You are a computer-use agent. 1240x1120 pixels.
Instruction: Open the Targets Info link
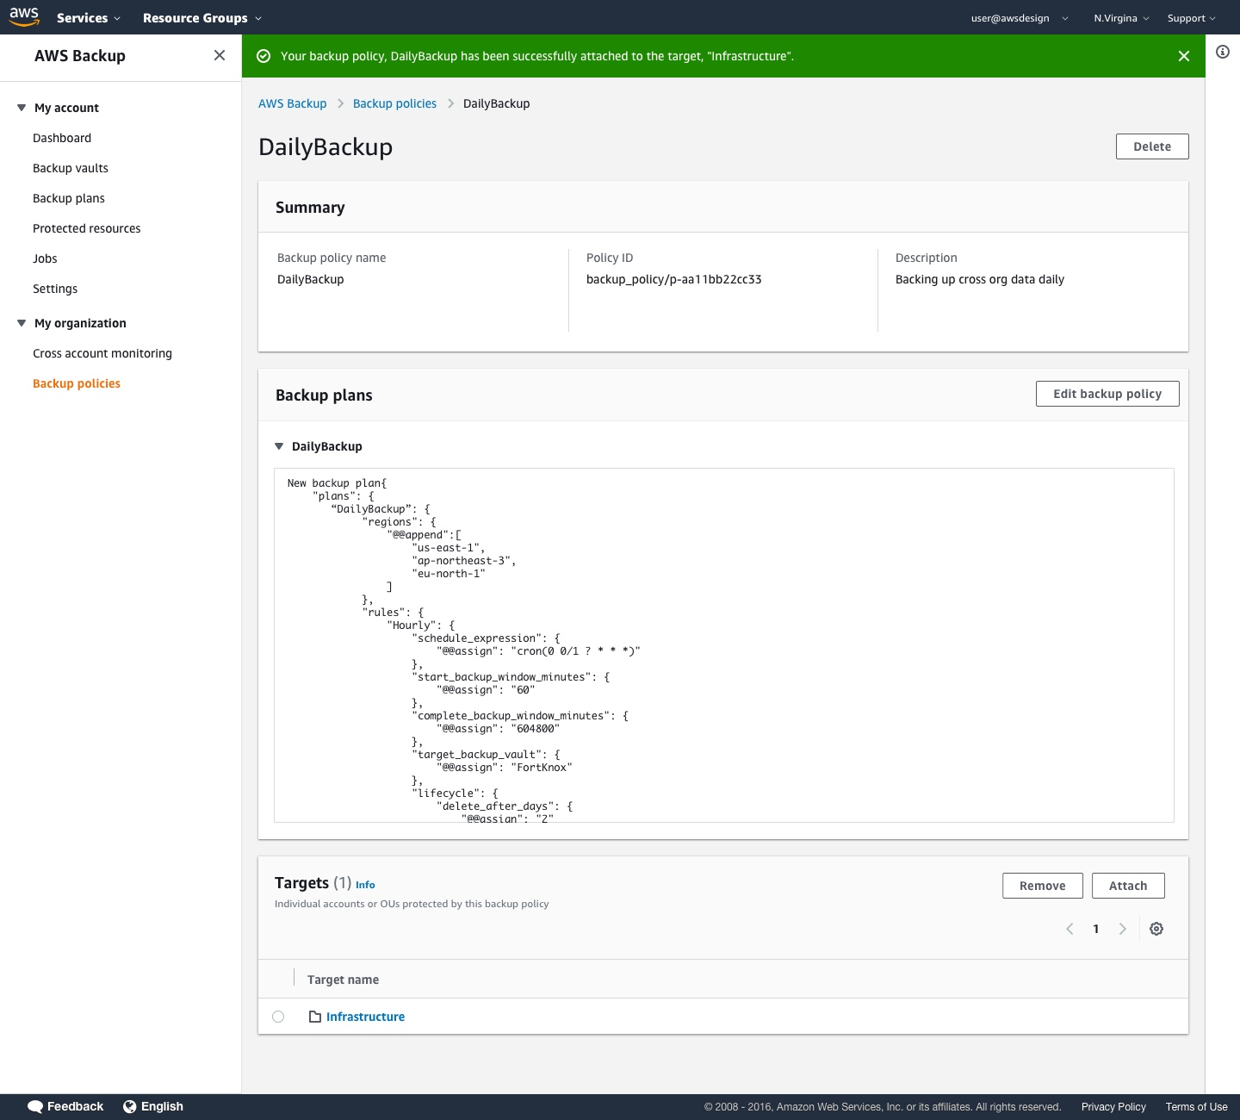coord(365,885)
